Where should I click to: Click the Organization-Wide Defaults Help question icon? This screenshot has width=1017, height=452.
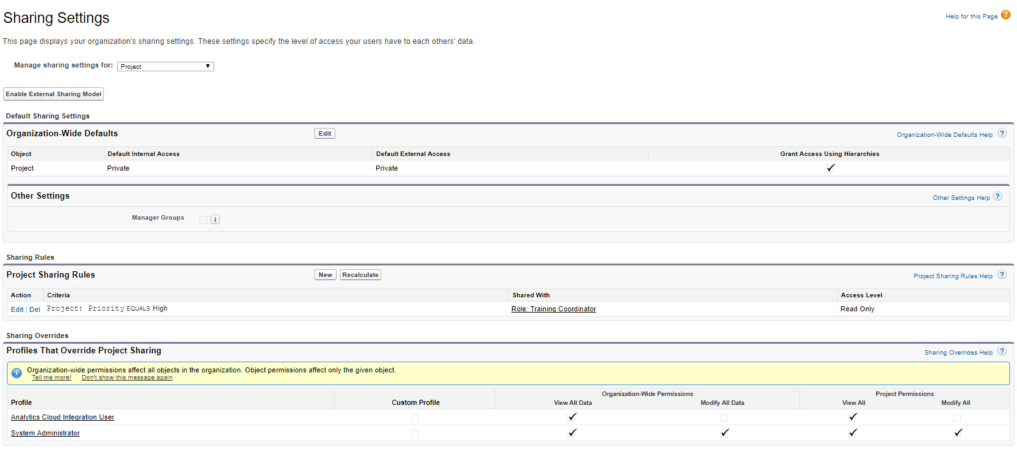pos(1002,134)
